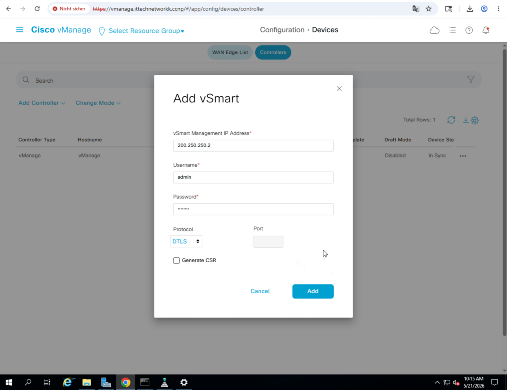Viewport: 507px width, 390px height.
Task: Show hidden system tray icons
Action: [x=437, y=382]
